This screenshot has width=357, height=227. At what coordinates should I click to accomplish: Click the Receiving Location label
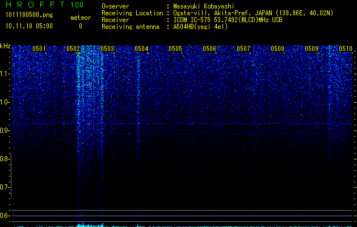click(x=132, y=13)
